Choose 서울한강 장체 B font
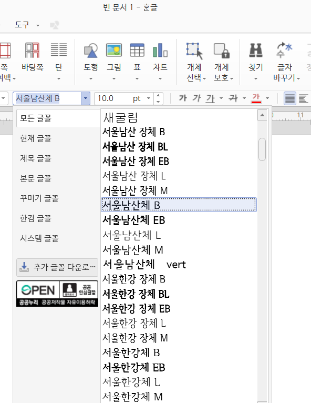 (179, 279)
